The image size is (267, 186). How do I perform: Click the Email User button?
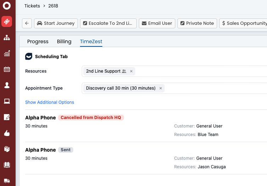point(157,23)
